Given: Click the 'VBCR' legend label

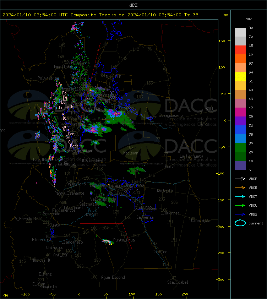Looking at the screenshot, I should pyautogui.click(x=253, y=187).
